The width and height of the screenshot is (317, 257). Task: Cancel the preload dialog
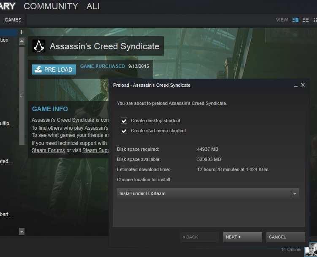(x=285, y=237)
